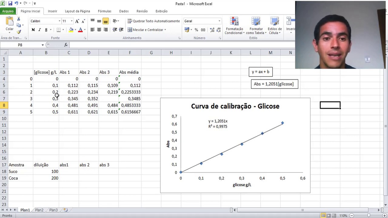388x218 pixels.
Task: Expand the Fonte group dialog launcher
Action: coord(85,38)
